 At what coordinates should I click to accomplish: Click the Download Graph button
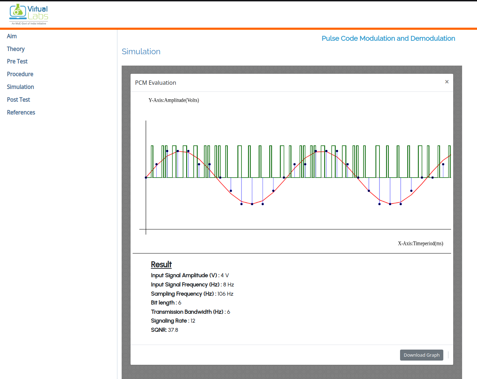(421, 355)
